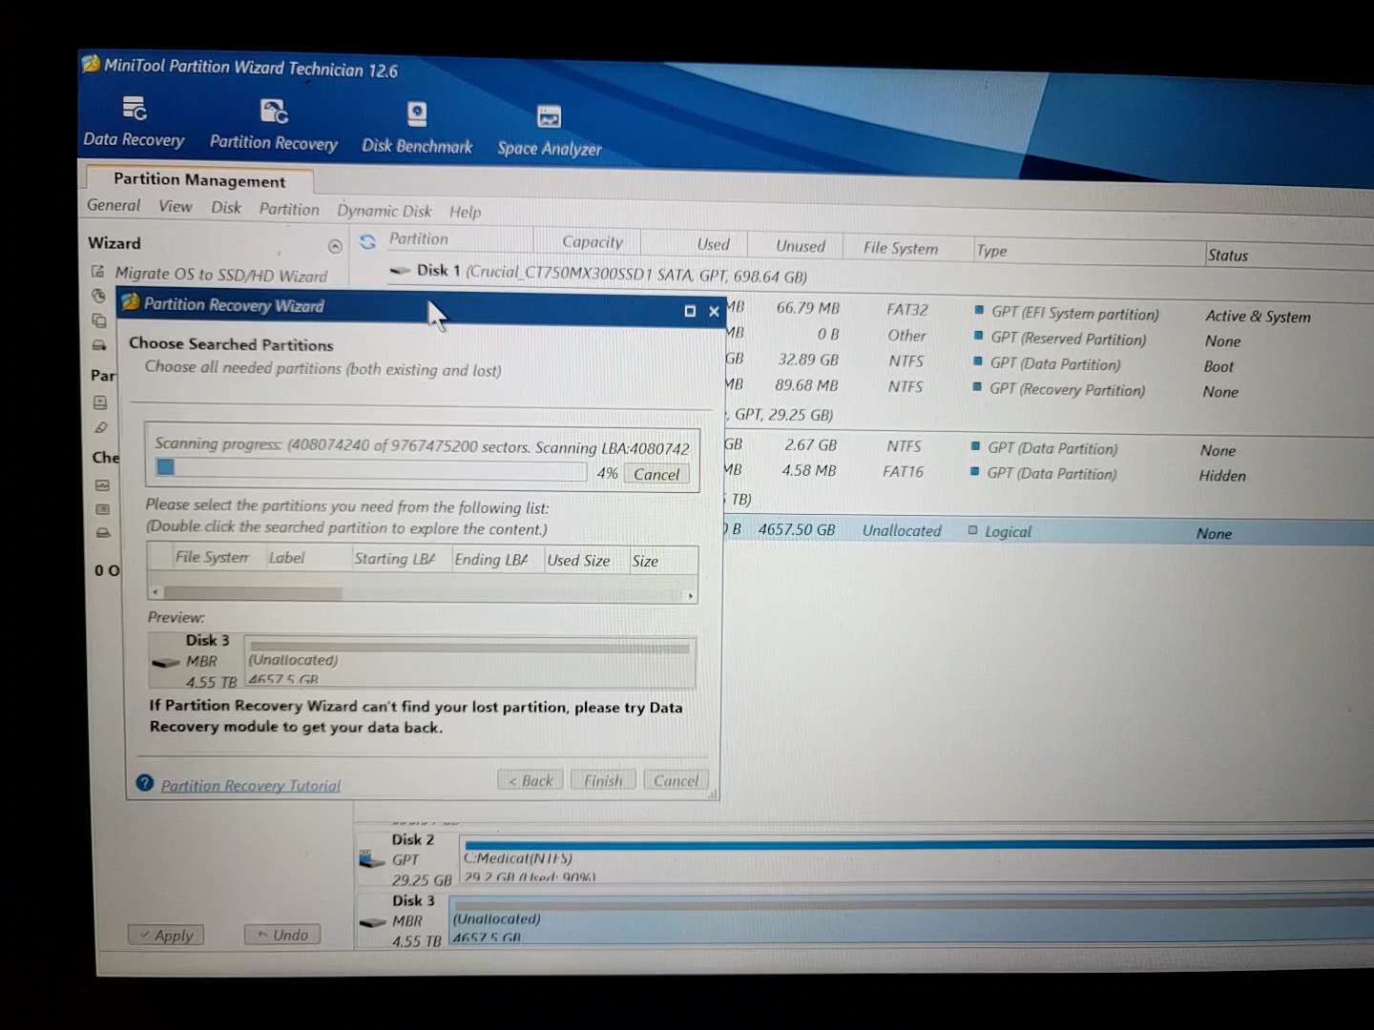Open the Data Recovery tool

pyautogui.click(x=134, y=122)
